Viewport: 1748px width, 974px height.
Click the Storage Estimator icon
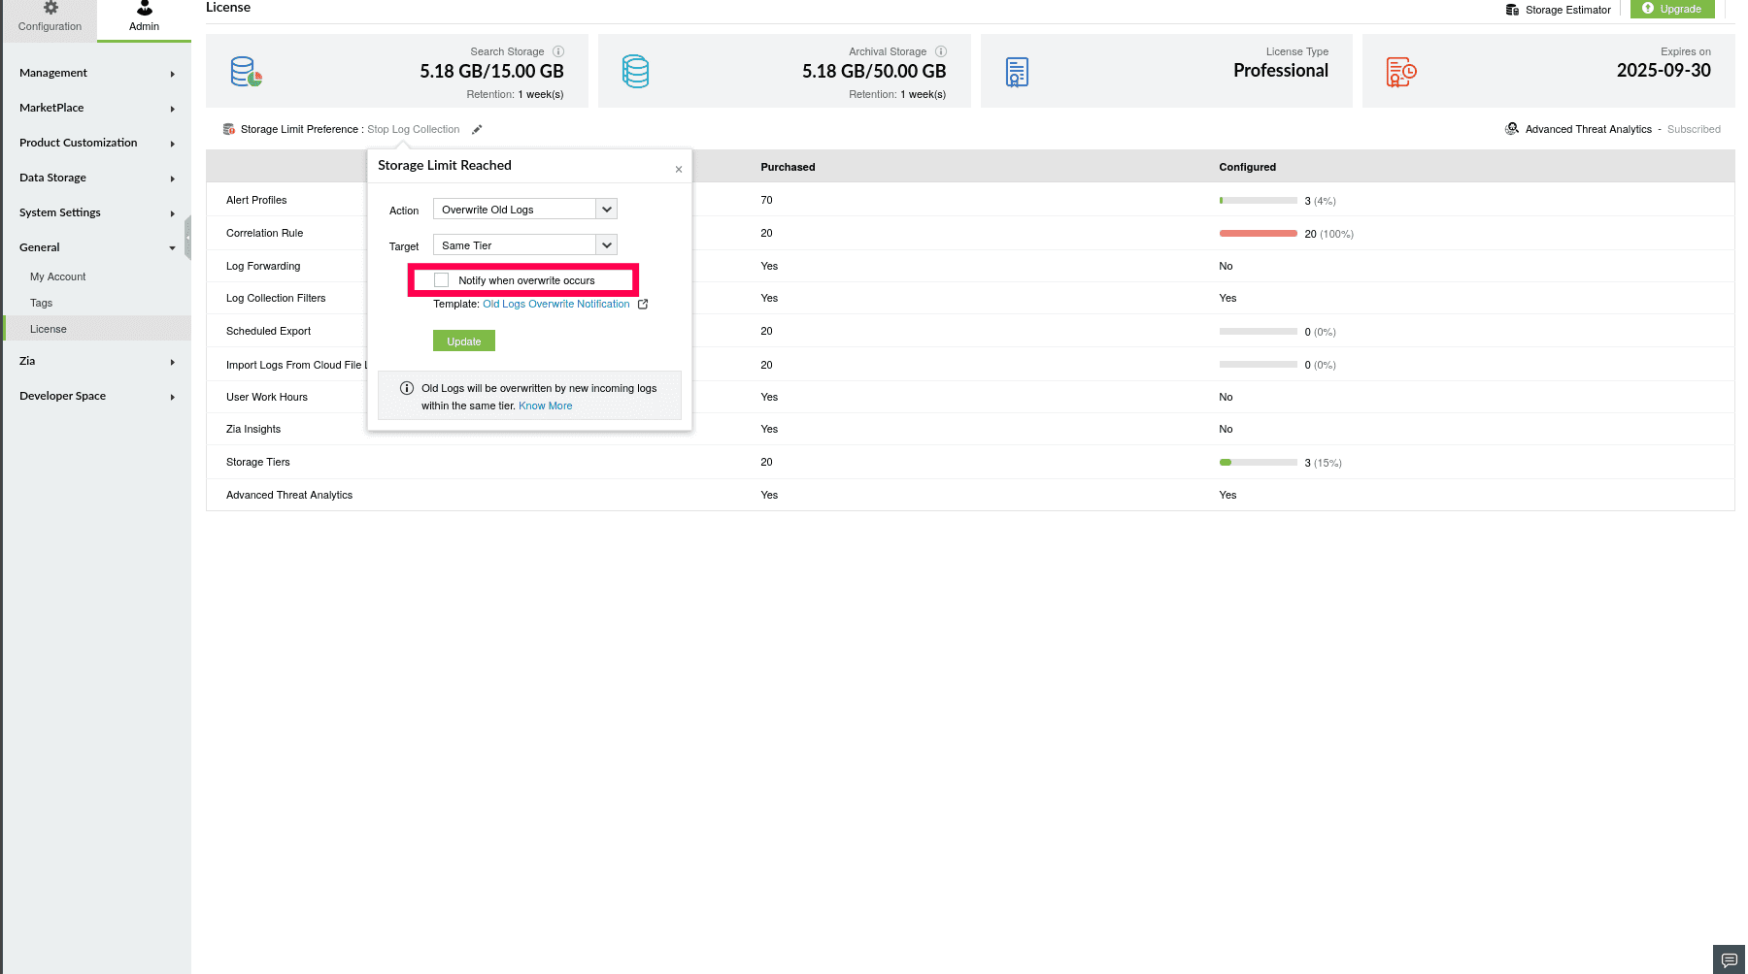tap(1512, 10)
